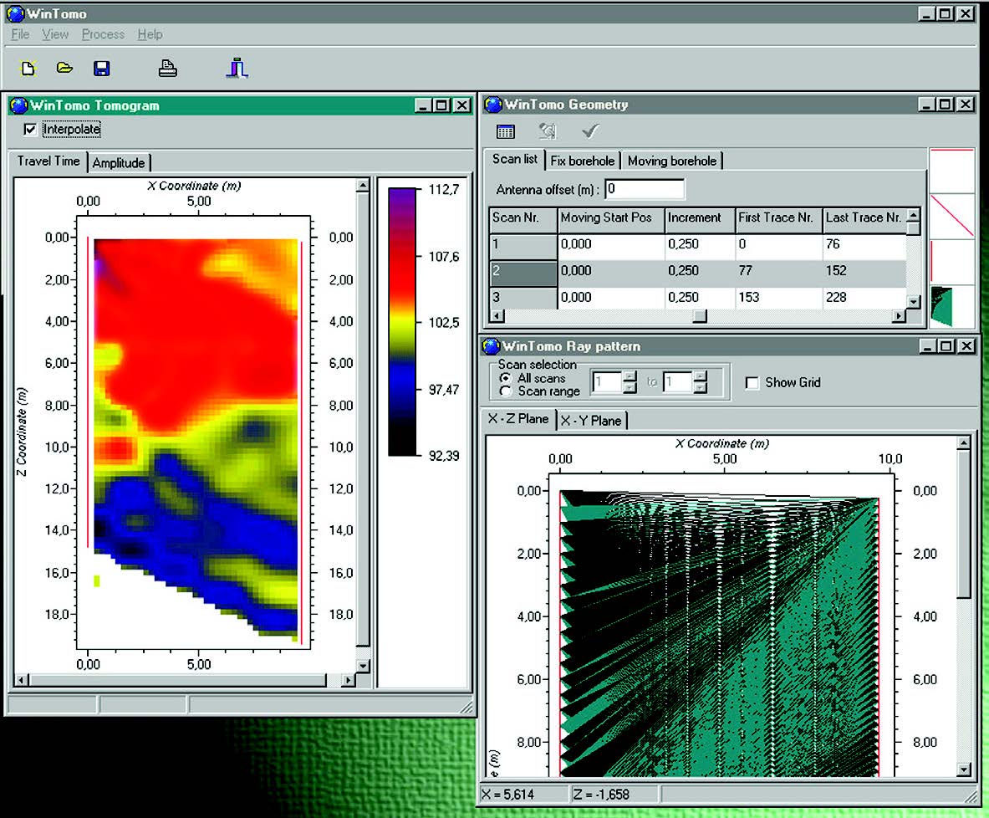Click the scan range start number field
Image resolution: width=989 pixels, height=818 pixels.
click(x=607, y=382)
